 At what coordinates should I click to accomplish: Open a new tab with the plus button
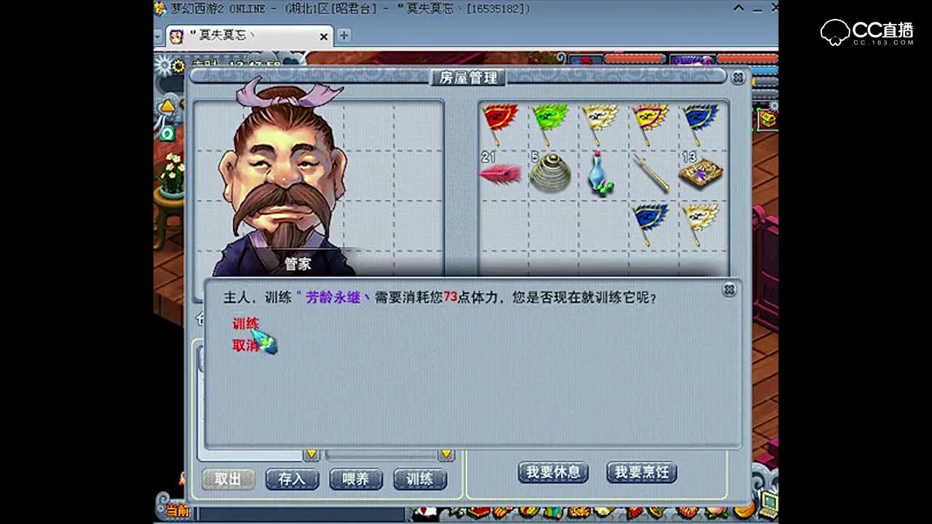click(x=344, y=35)
